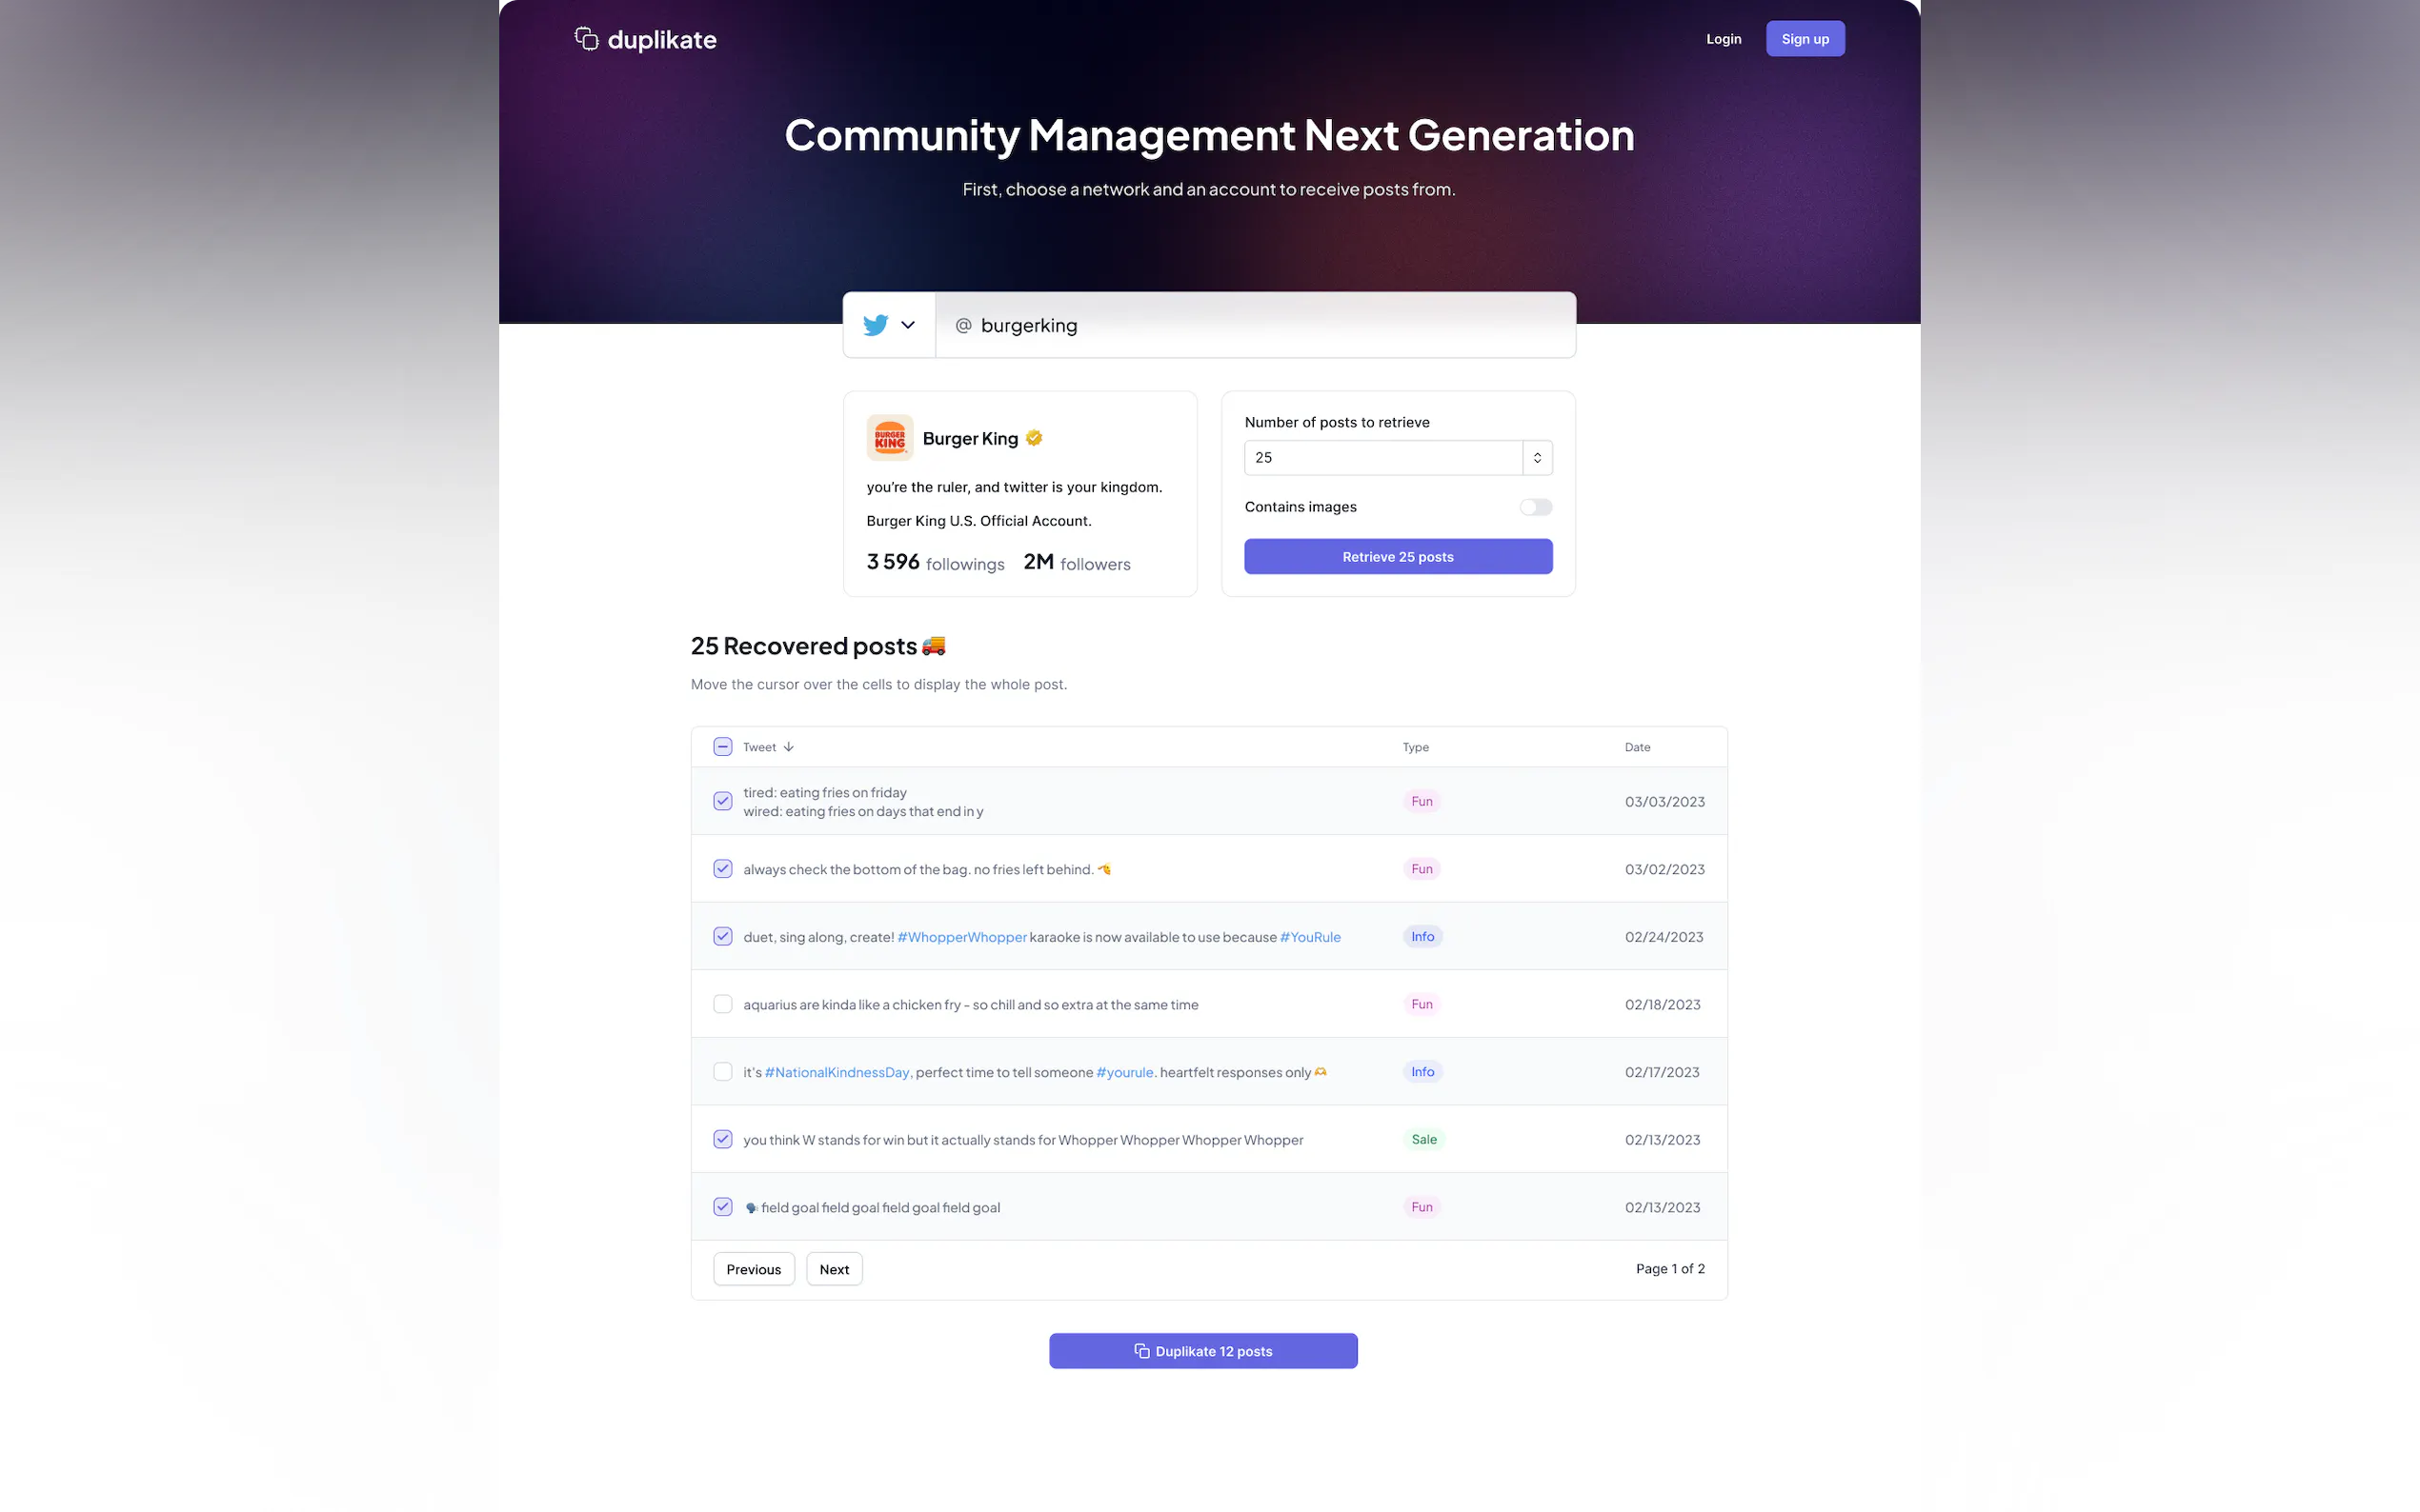Open the #WhopperWhopper hashtag link
2420x1512 pixels.
[x=961, y=937]
